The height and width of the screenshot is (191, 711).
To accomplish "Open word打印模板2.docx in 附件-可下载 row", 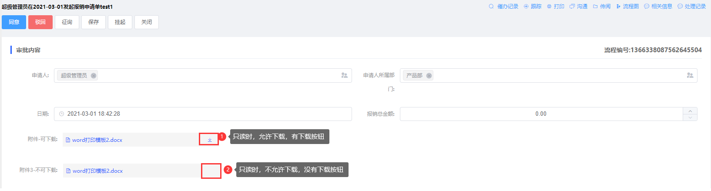I will point(97,140).
